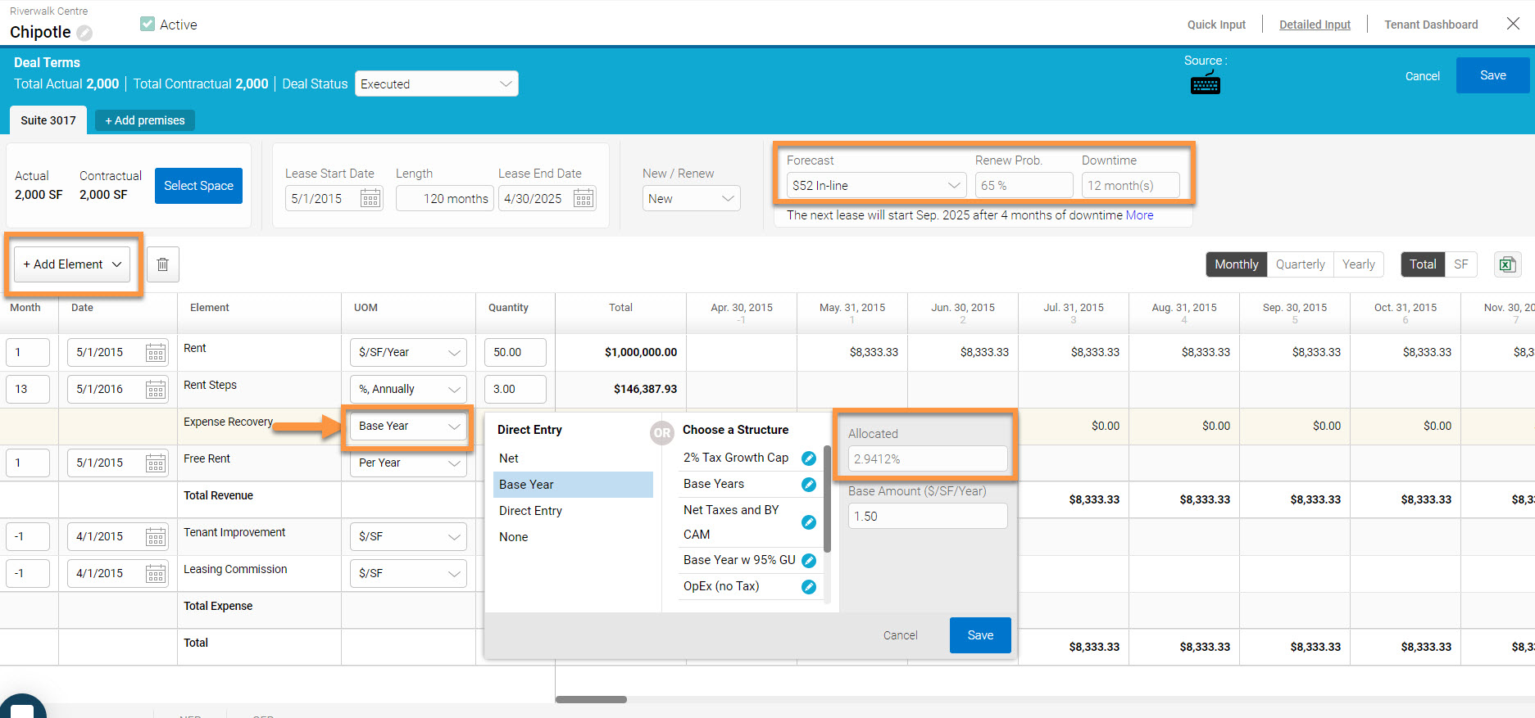The image size is (1535, 718).
Task: Click the More link after downtime text
Action: [1139, 215]
